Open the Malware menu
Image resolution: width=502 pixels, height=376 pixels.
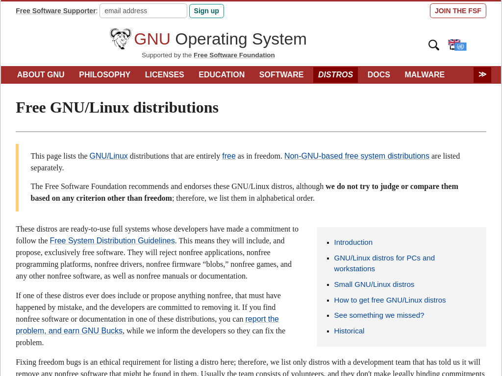coord(425,74)
